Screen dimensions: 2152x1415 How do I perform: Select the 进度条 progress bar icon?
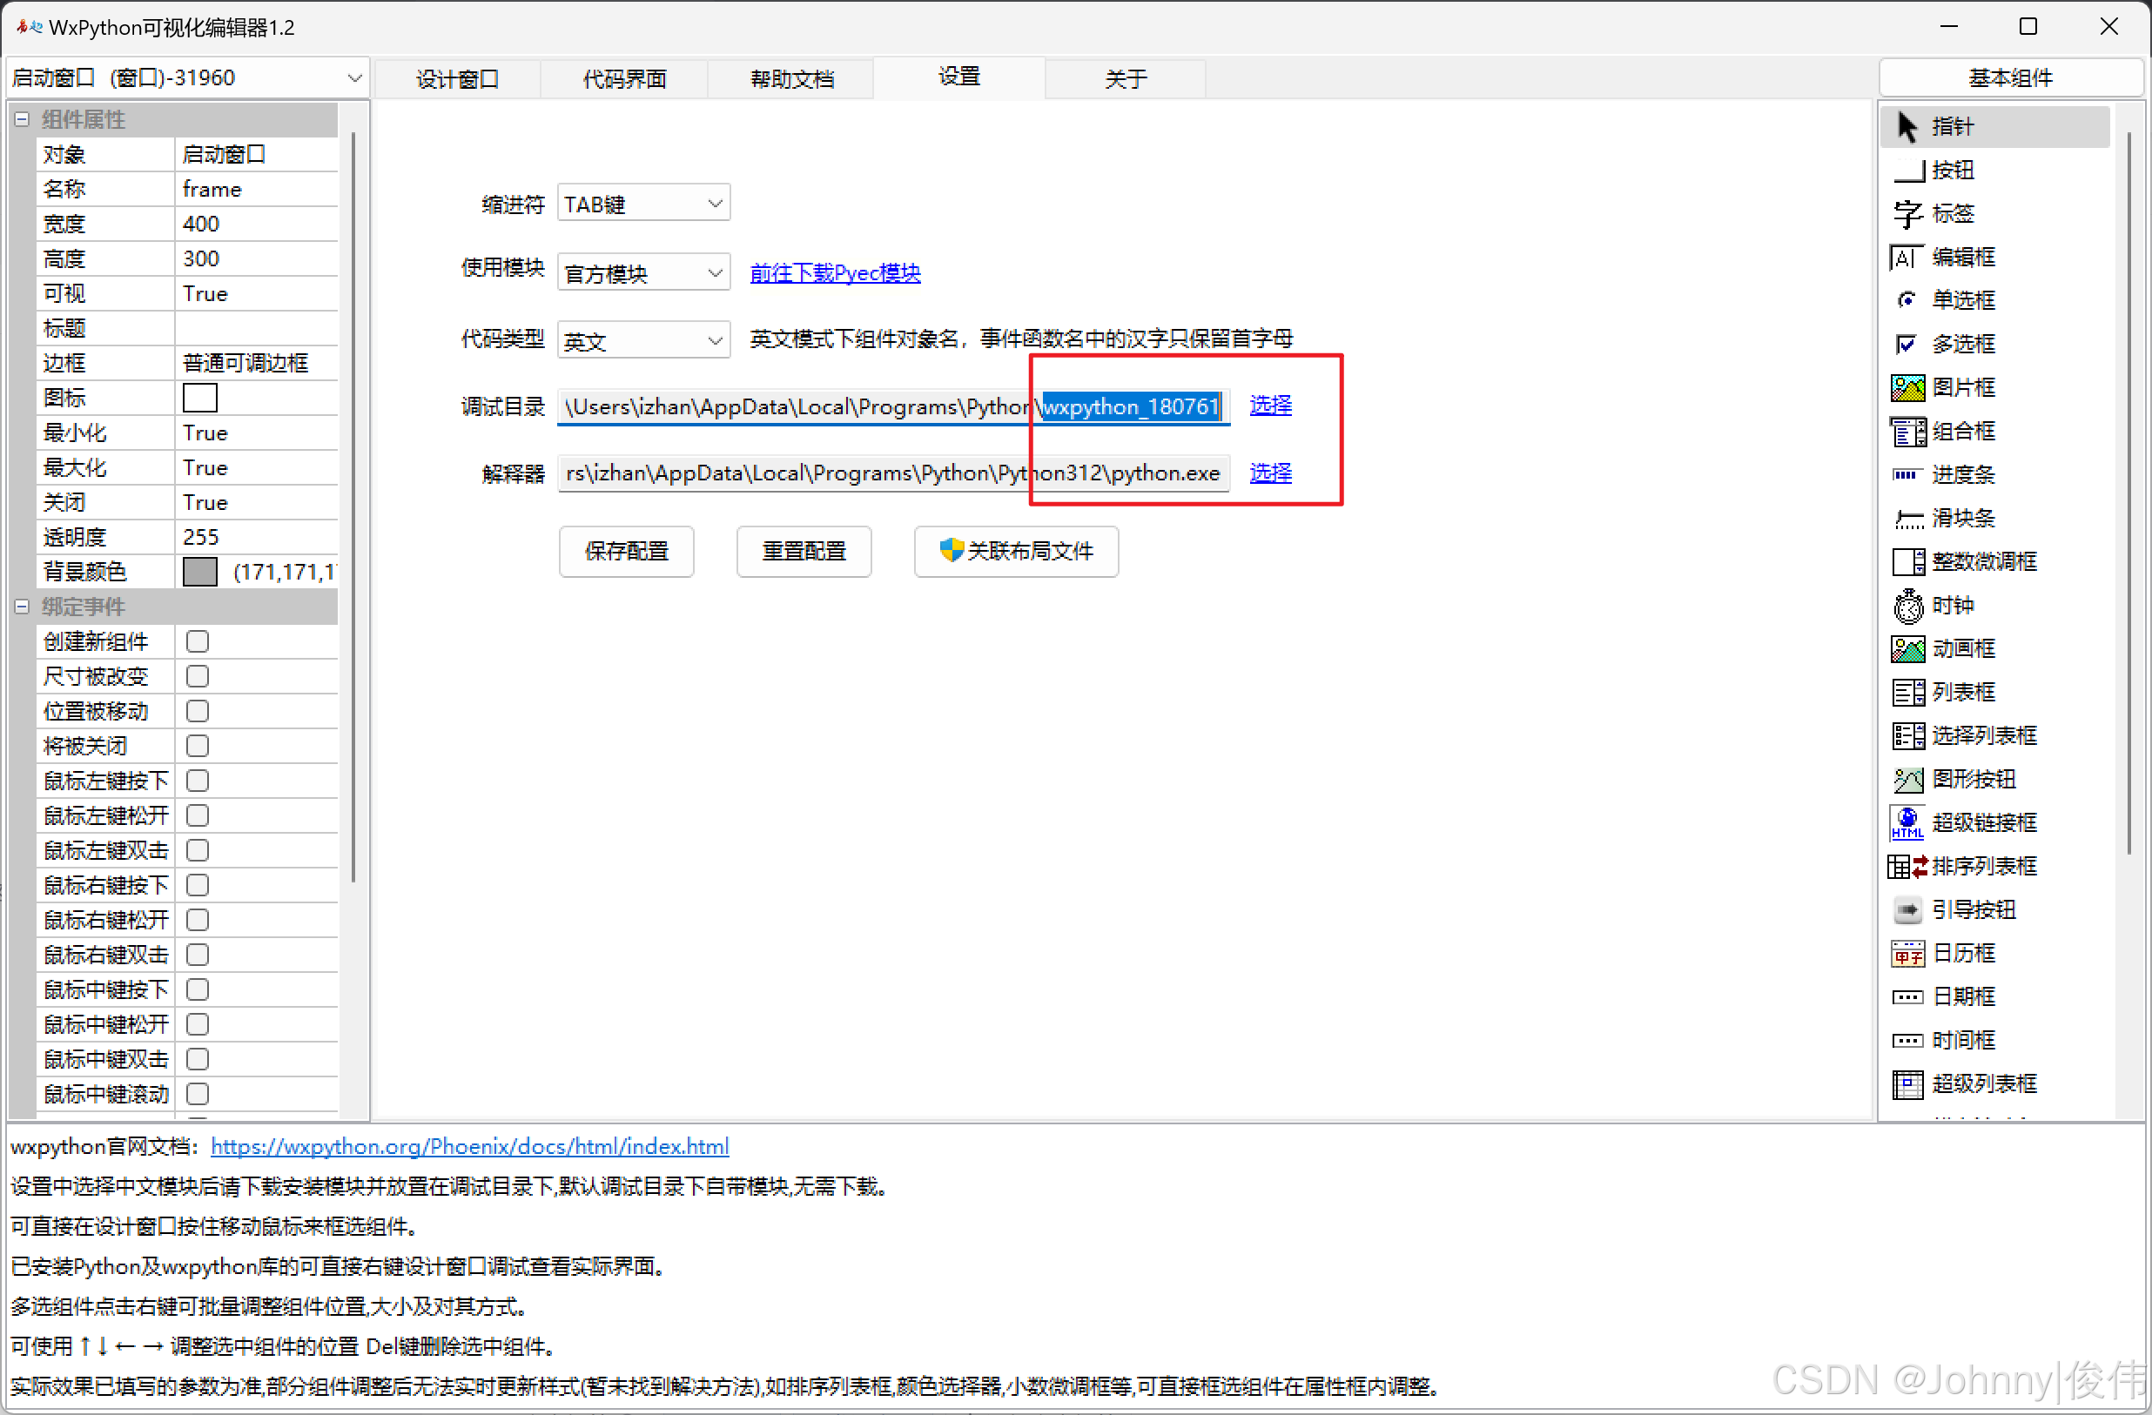tap(1908, 474)
